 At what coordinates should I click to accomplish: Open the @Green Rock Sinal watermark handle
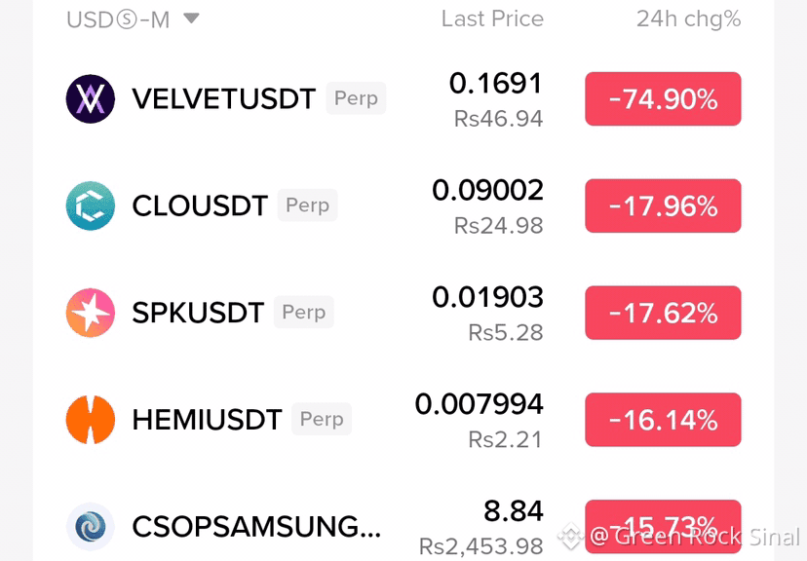click(695, 537)
